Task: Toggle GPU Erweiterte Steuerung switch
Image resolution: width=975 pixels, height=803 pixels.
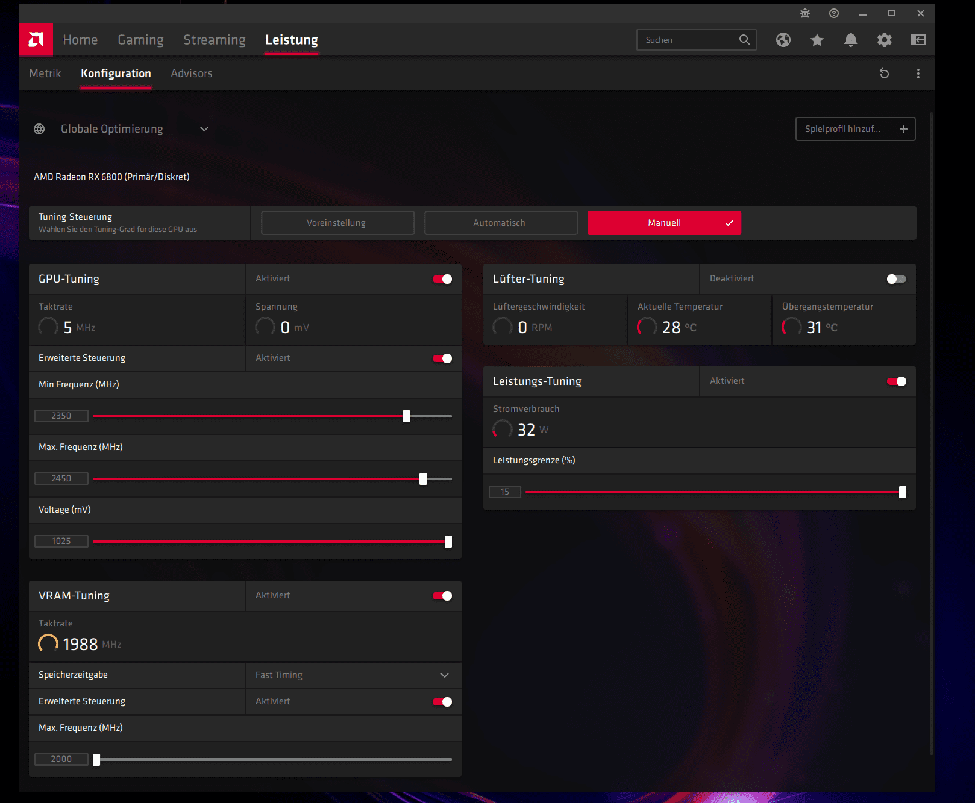Action: [x=442, y=358]
